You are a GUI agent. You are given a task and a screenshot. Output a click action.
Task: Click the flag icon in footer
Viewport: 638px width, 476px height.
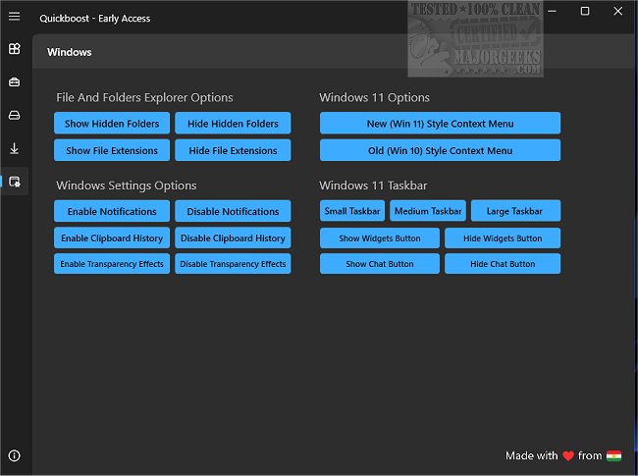[x=613, y=455]
